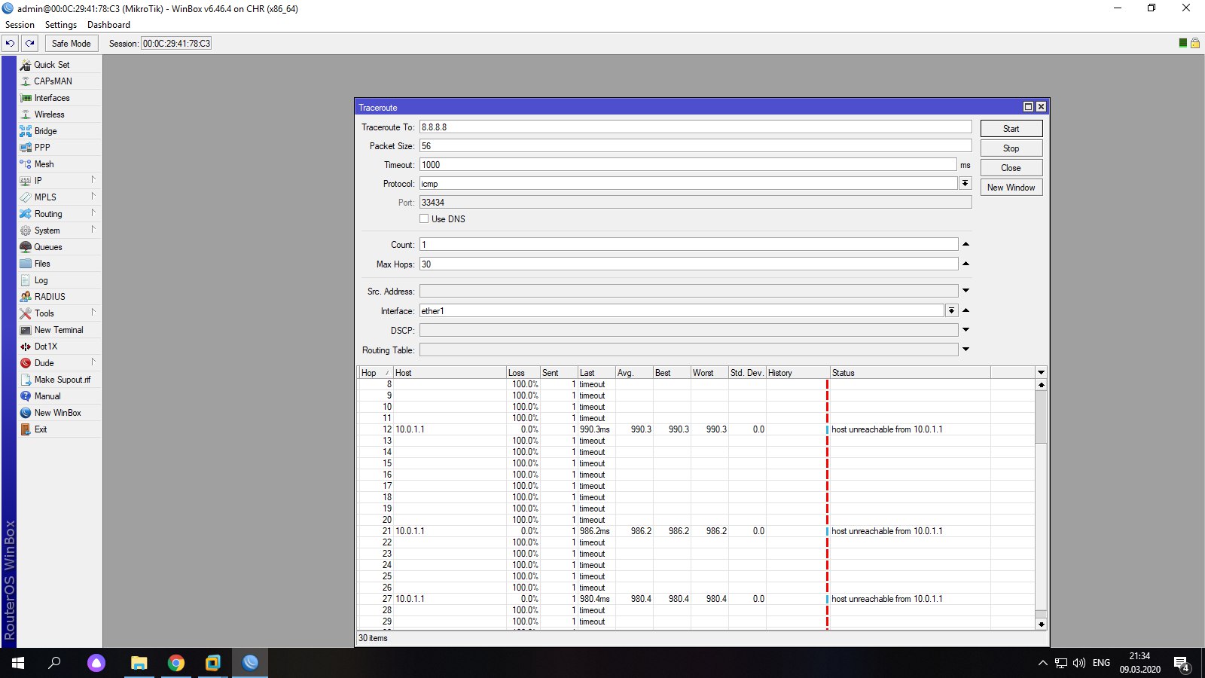Click the Timeout field
The image size is (1205, 678).
(688, 165)
